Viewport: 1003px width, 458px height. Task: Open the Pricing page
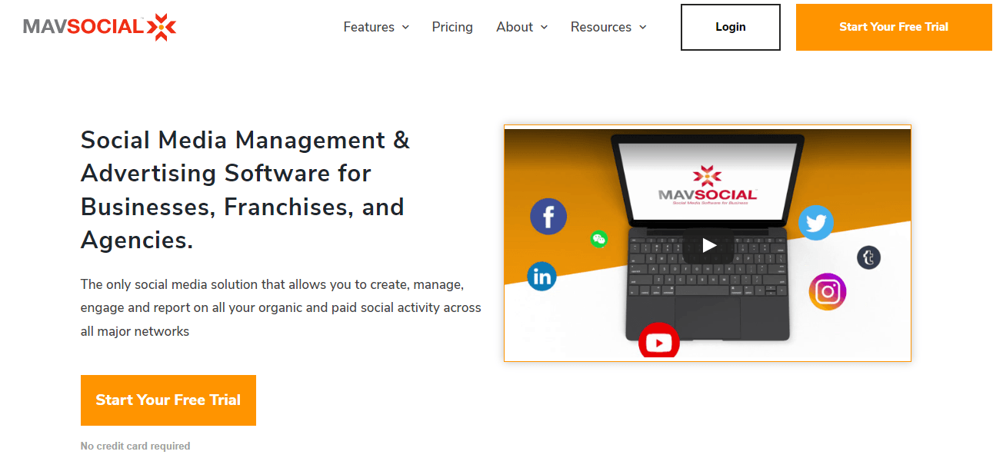[x=452, y=27]
